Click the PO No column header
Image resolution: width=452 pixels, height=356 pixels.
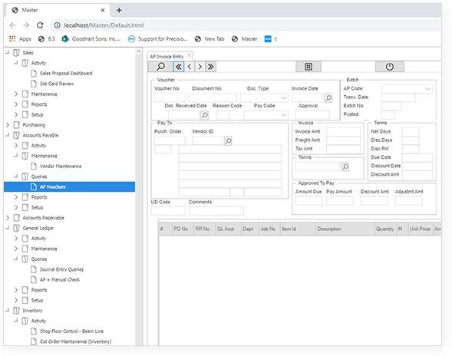click(183, 229)
